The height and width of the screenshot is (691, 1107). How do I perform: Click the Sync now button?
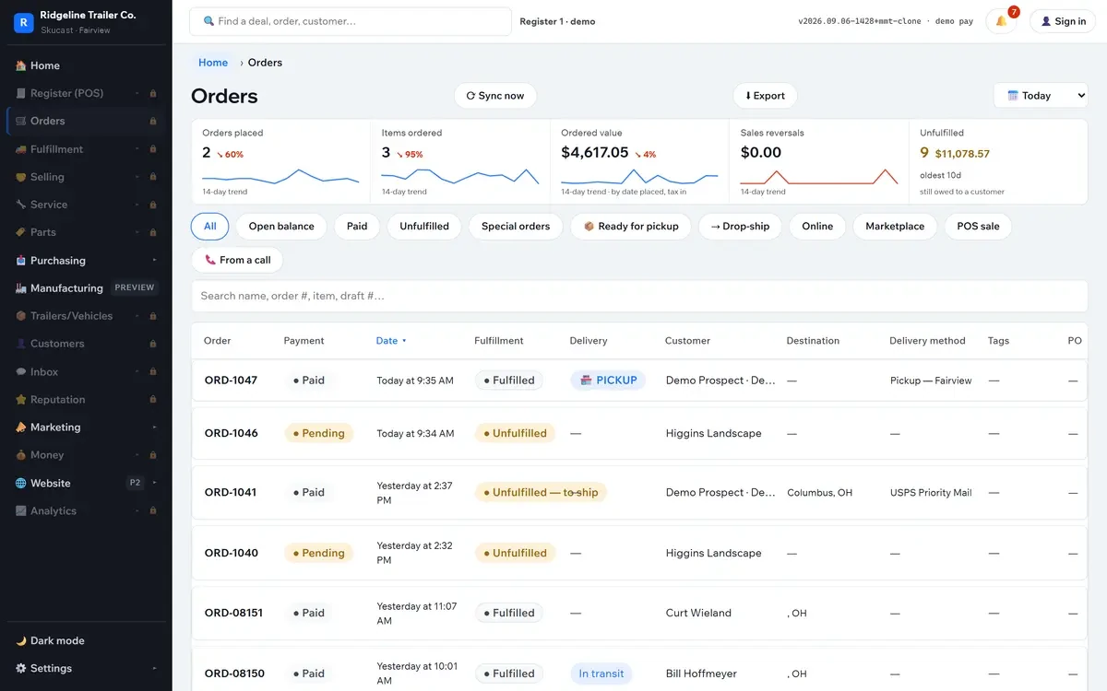click(495, 96)
